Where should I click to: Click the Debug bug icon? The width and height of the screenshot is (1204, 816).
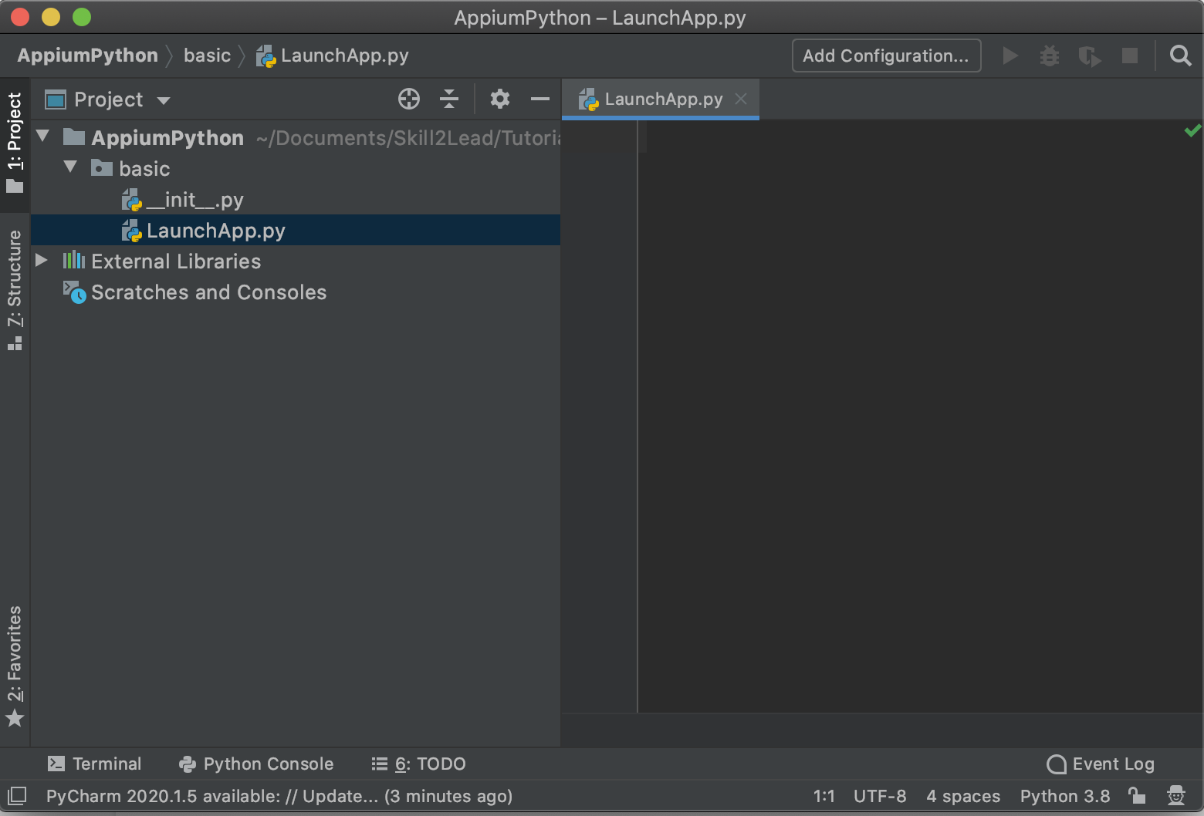(x=1049, y=56)
